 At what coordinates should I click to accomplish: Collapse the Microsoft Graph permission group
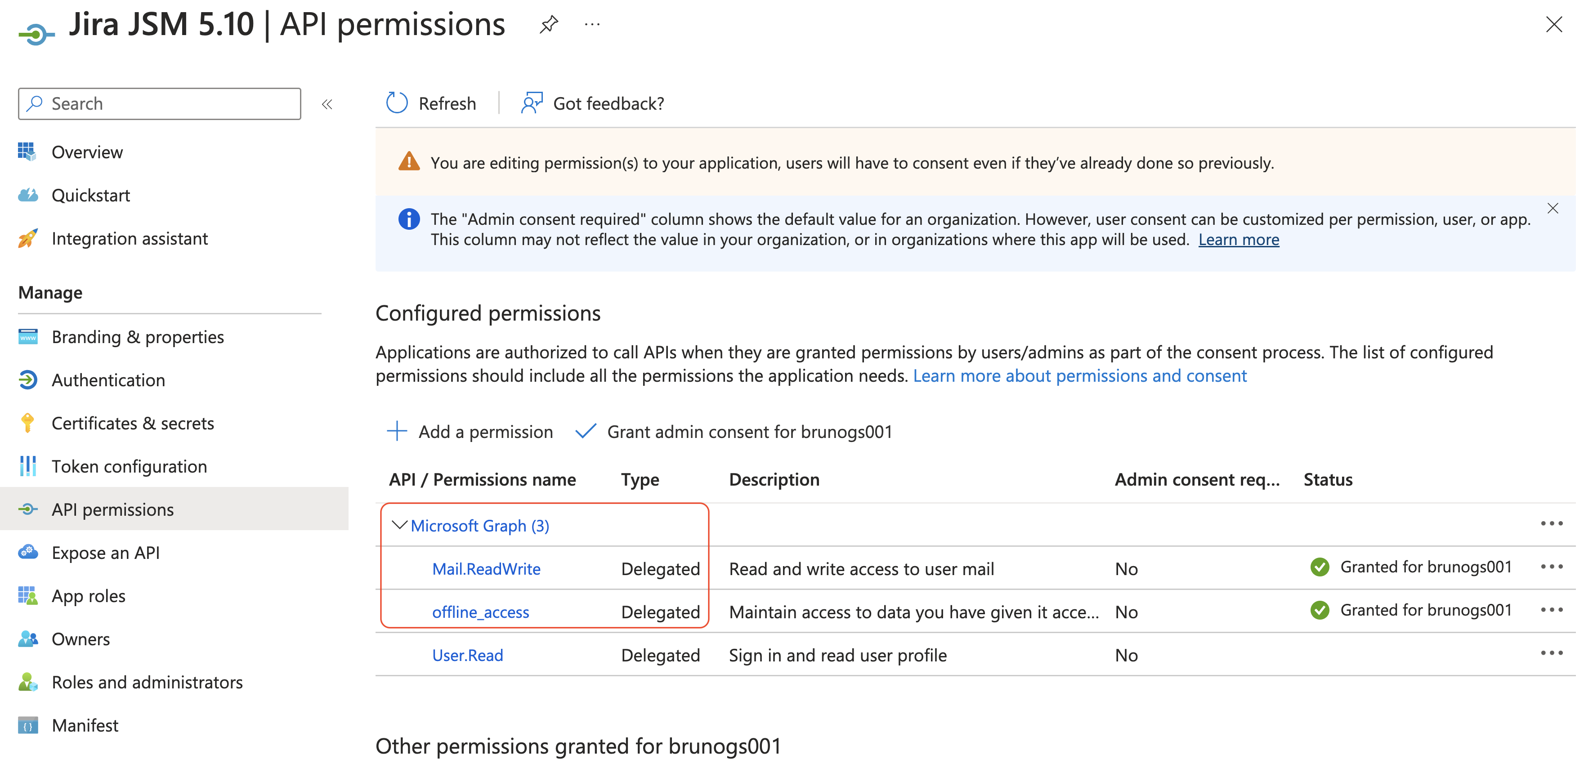[x=399, y=525]
